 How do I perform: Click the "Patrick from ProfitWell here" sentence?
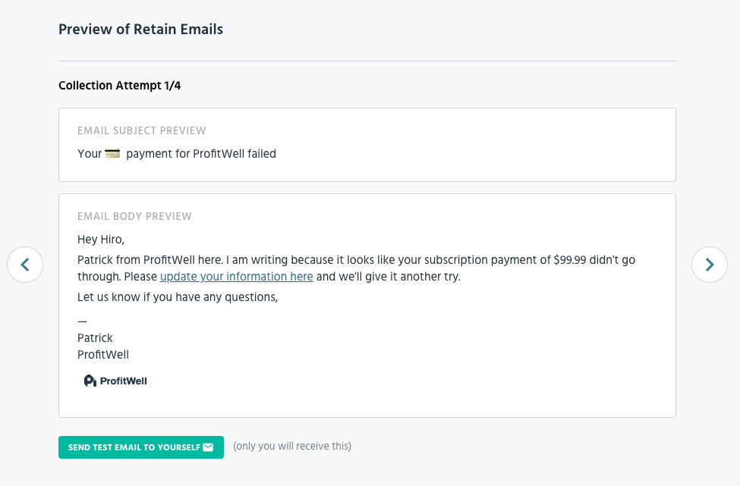pos(150,260)
